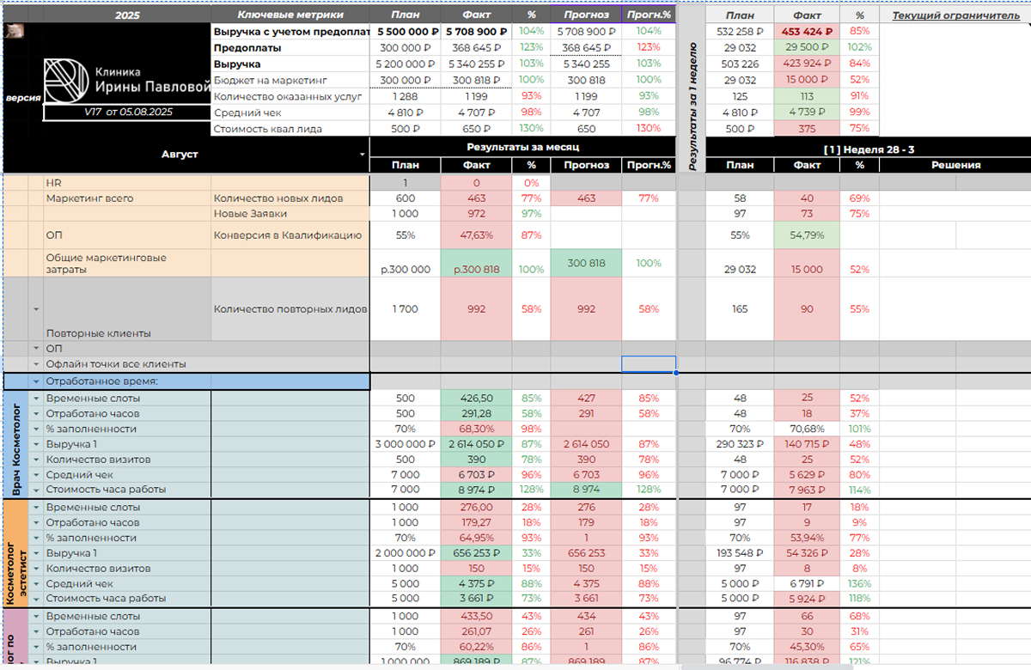The height and width of the screenshot is (670, 1031).
Task: Toggle the arrow beside Врач Косметолог Временные слоты
Action: pyautogui.click(x=36, y=399)
